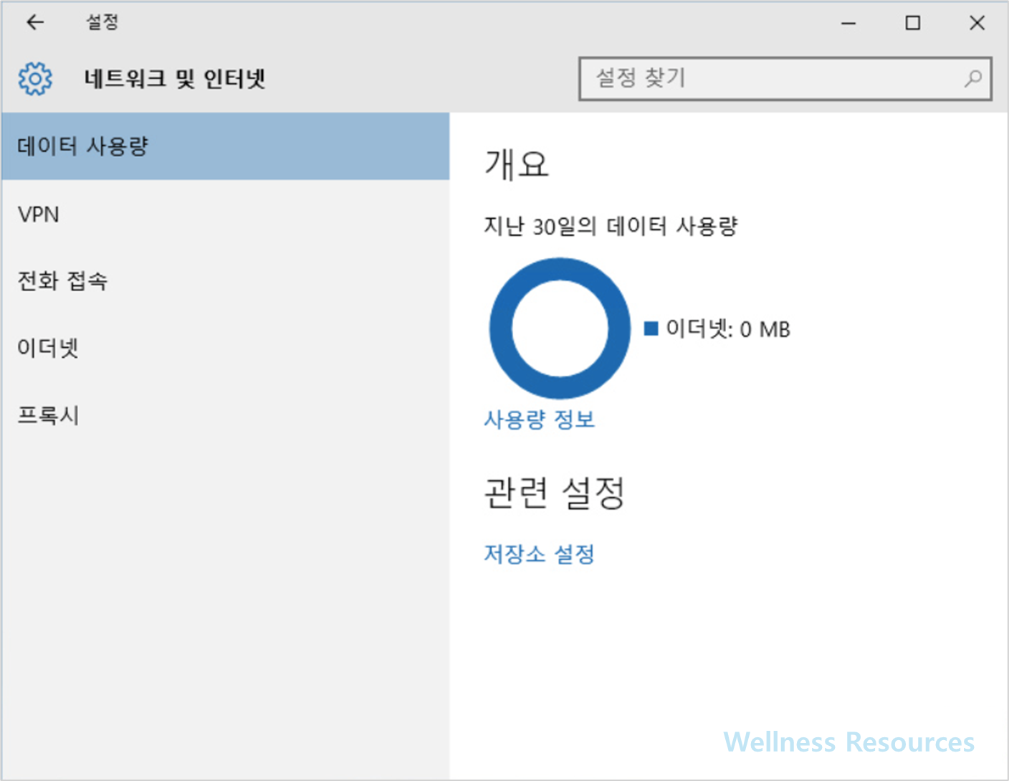Maximize the 설정 window
The width and height of the screenshot is (1009, 781).
pos(913,23)
